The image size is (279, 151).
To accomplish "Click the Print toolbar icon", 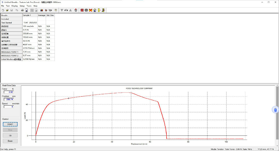I will 22,10.
